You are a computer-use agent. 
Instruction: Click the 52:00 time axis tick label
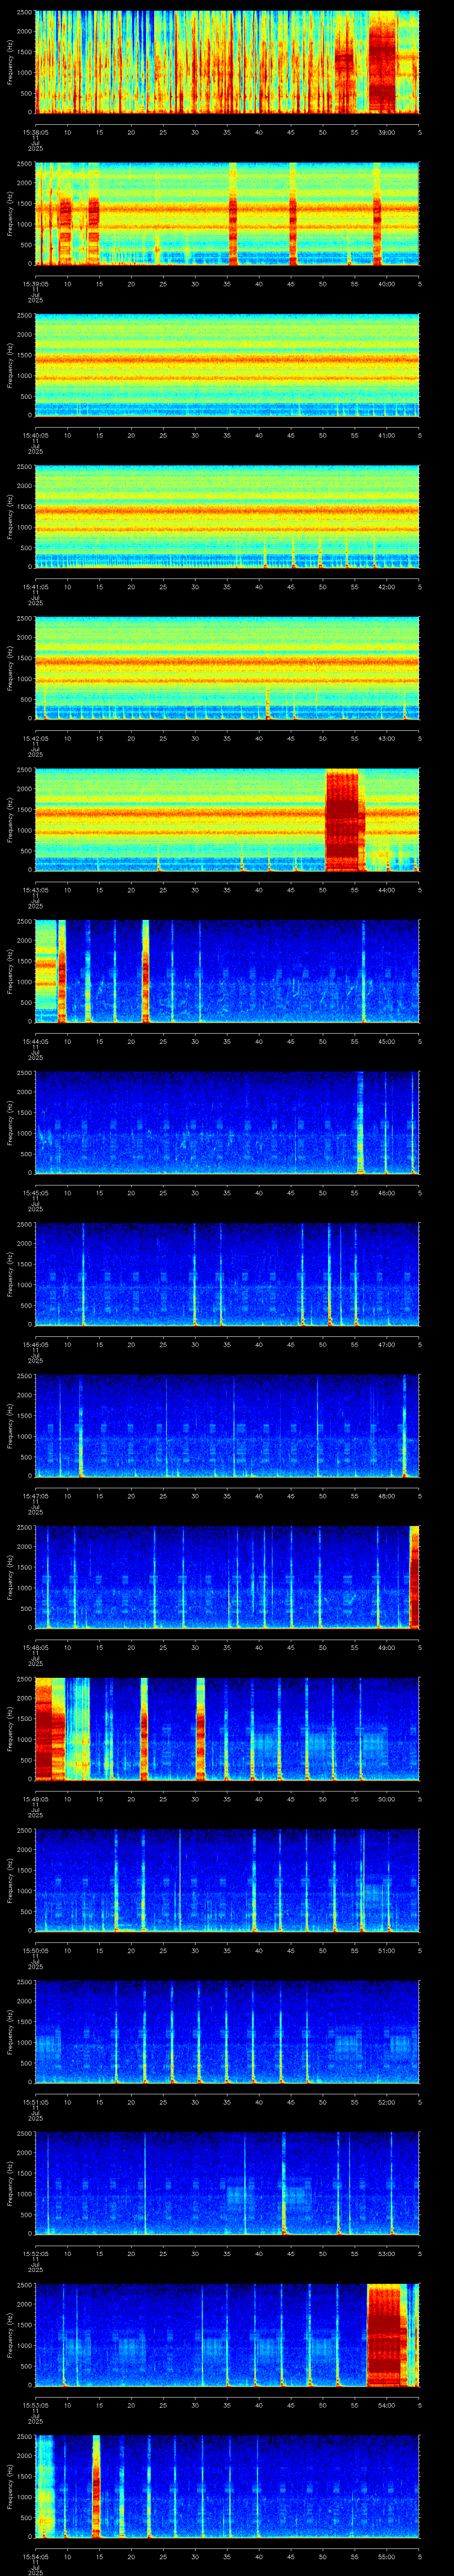pyautogui.click(x=387, y=2102)
